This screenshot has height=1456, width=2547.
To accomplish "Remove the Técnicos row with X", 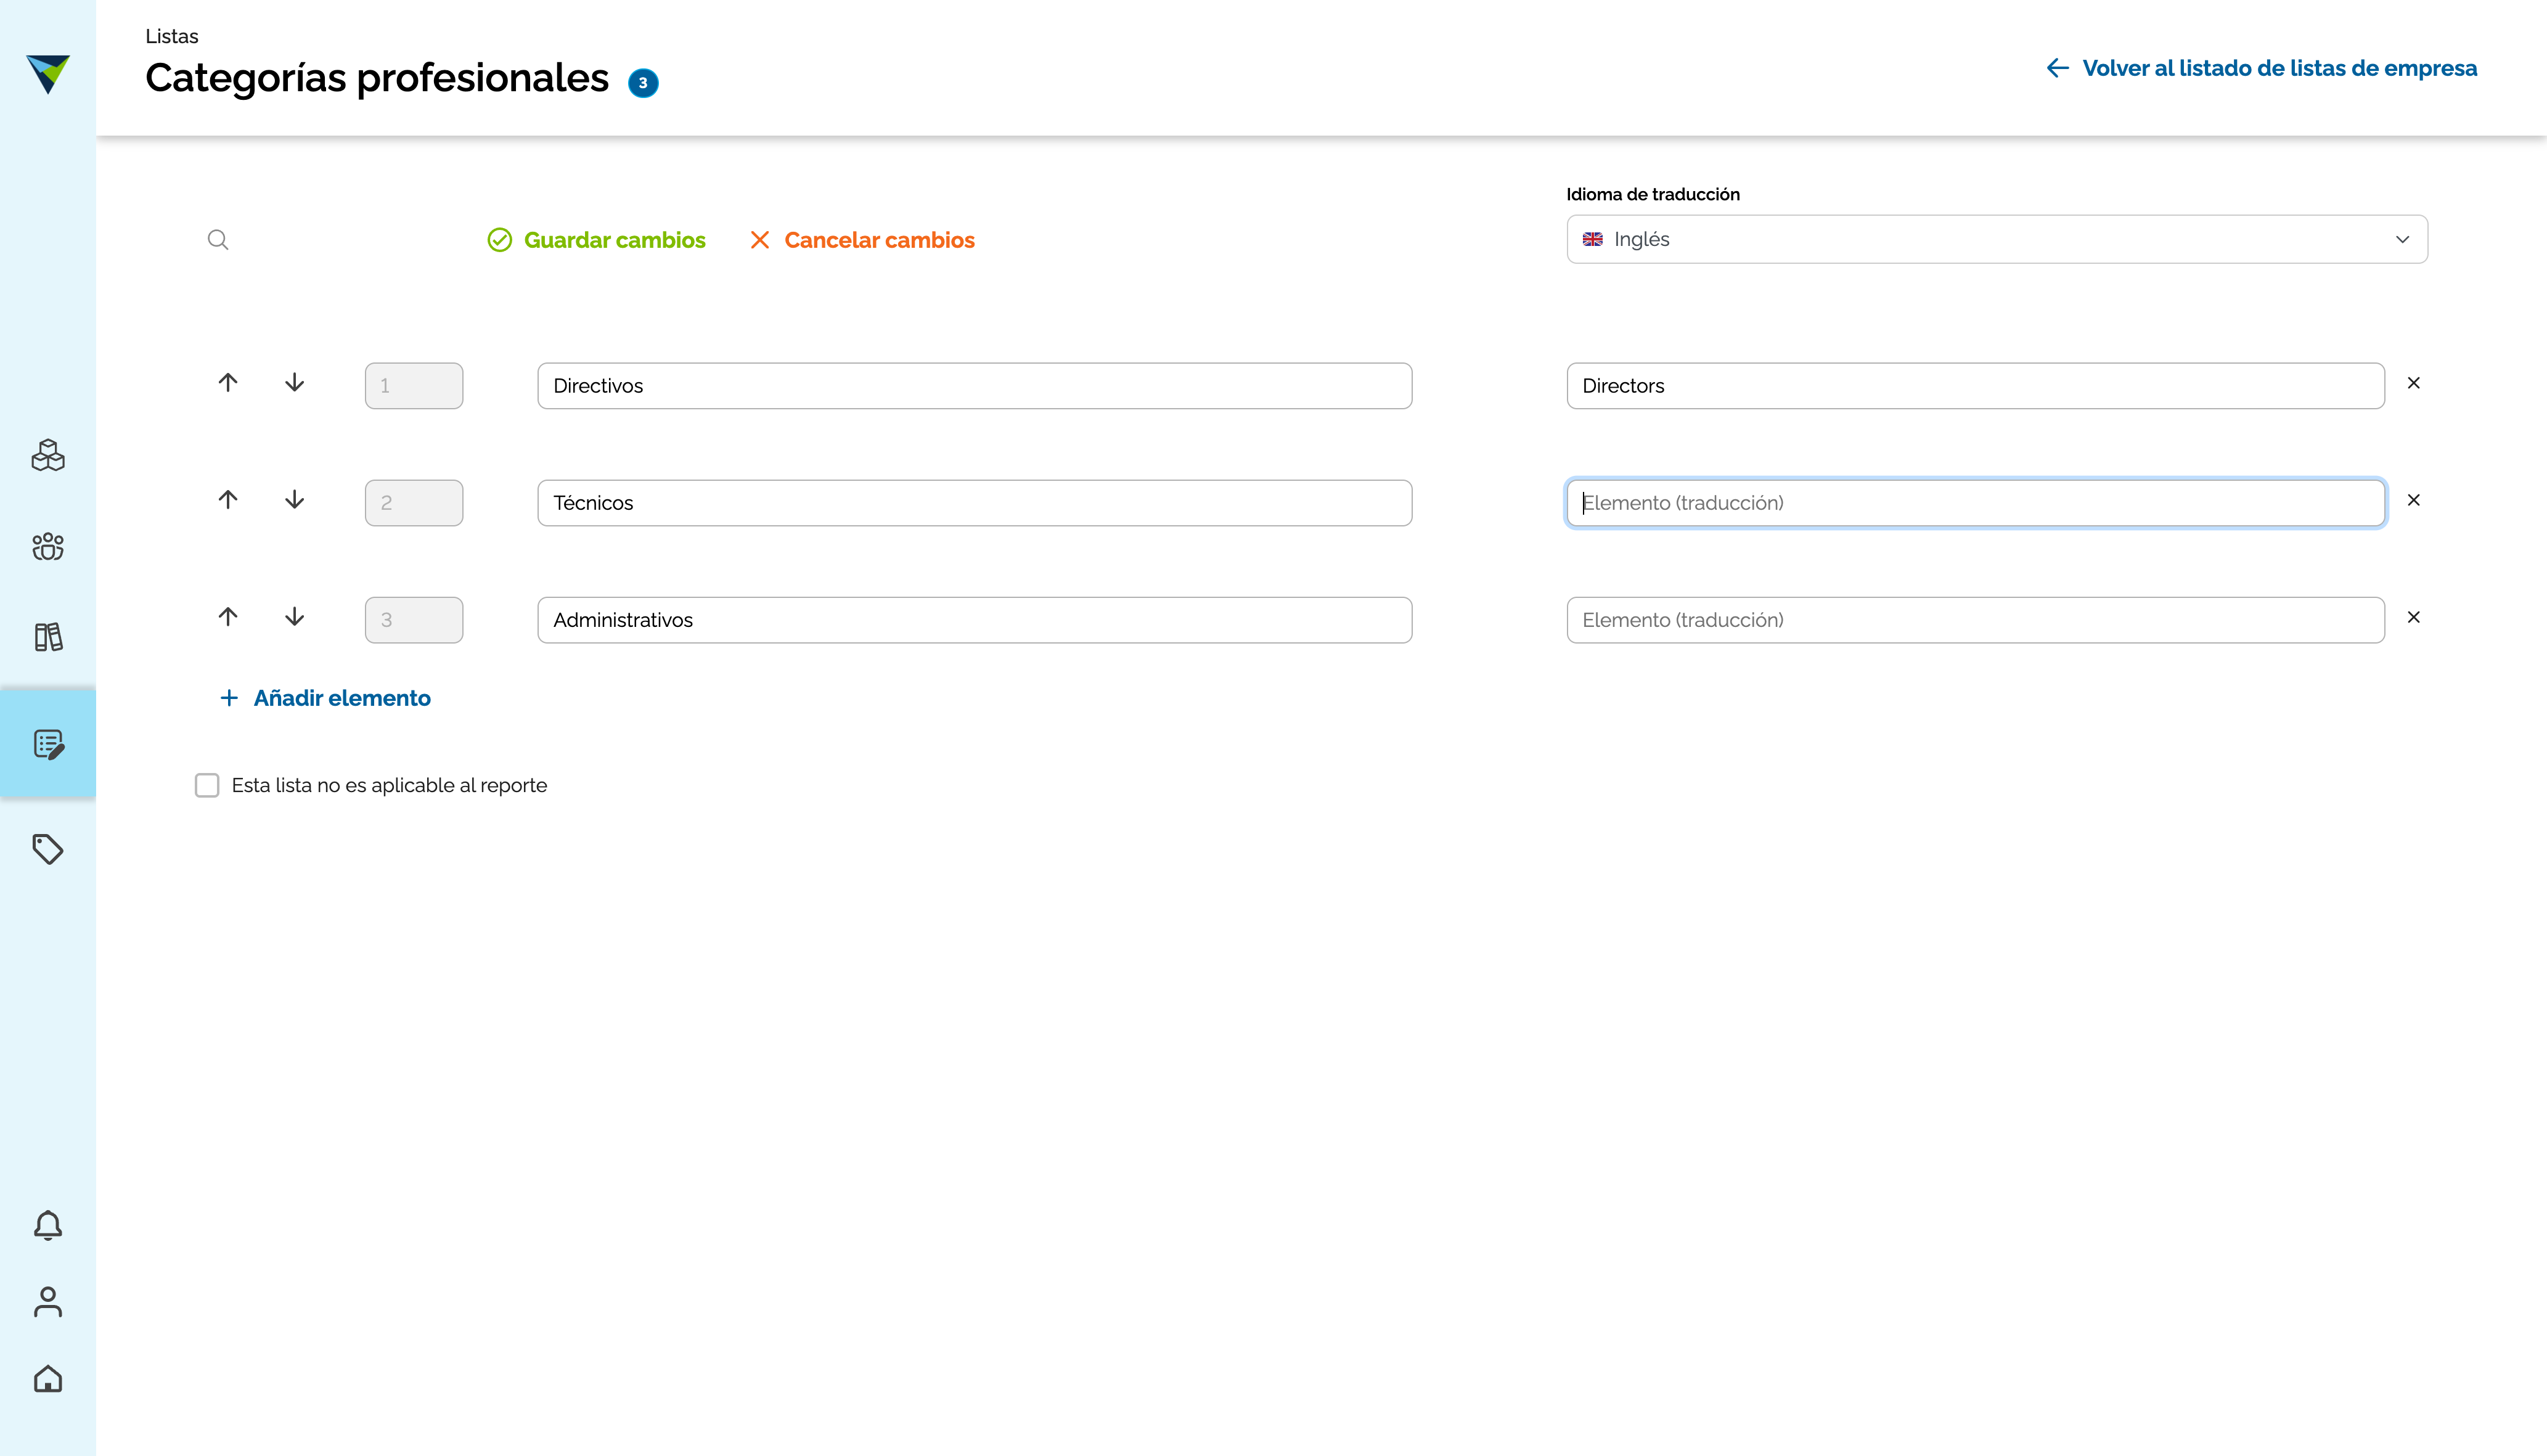I will pos(2413,500).
